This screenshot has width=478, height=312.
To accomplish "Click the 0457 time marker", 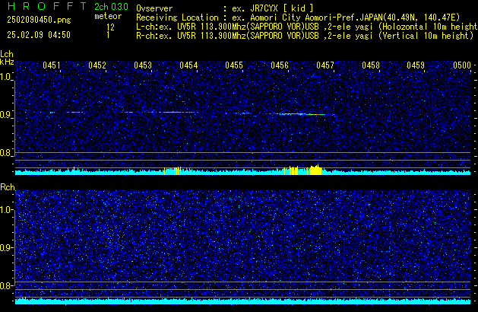I will pos(325,65).
